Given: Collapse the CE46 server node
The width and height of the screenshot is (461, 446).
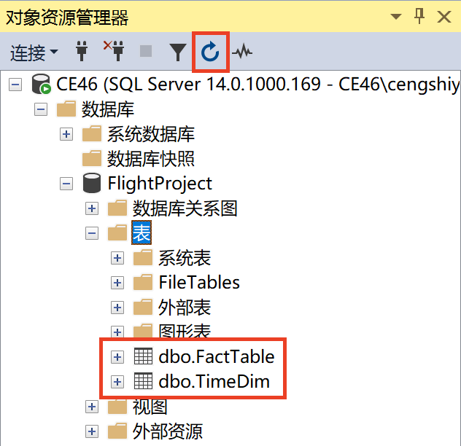Looking at the screenshot, I should pos(15,85).
